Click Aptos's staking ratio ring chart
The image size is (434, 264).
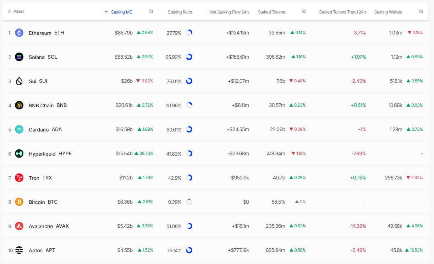pos(189,250)
